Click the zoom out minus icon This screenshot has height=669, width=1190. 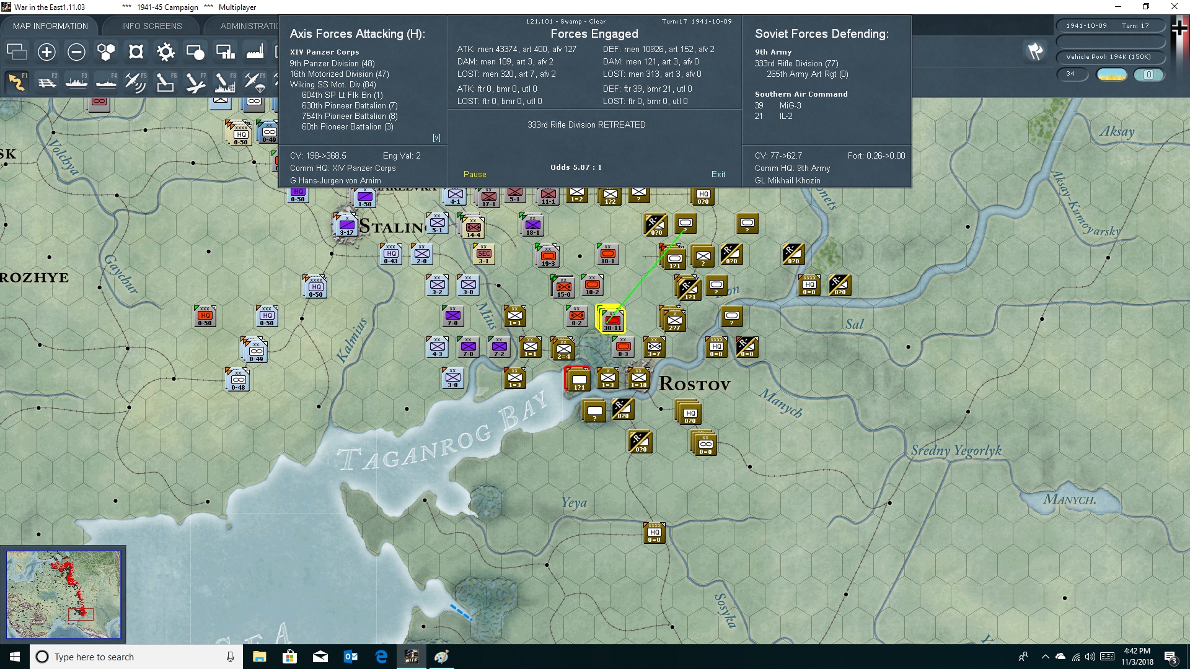[x=76, y=52]
